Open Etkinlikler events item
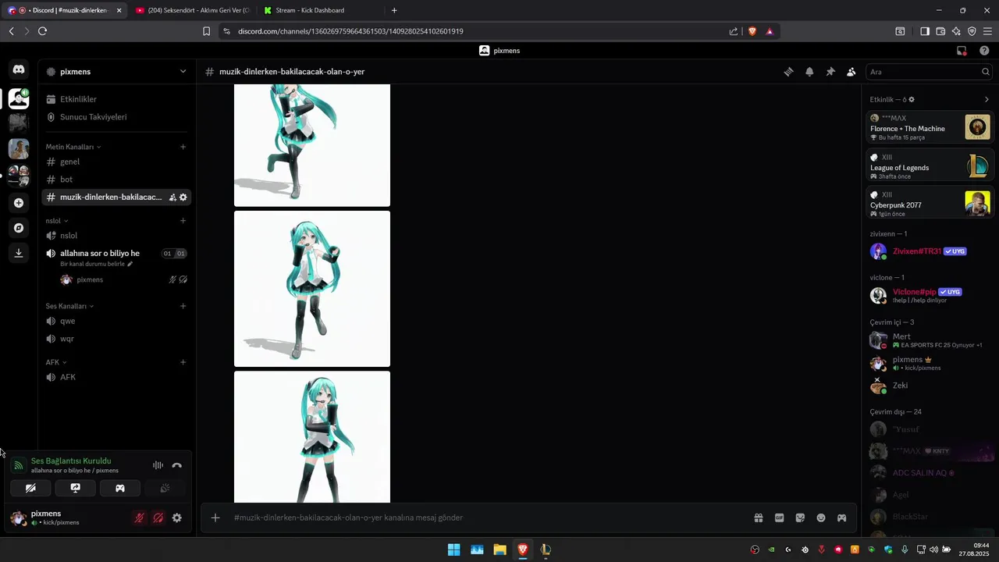This screenshot has width=999, height=562. [x=116, y=99]
